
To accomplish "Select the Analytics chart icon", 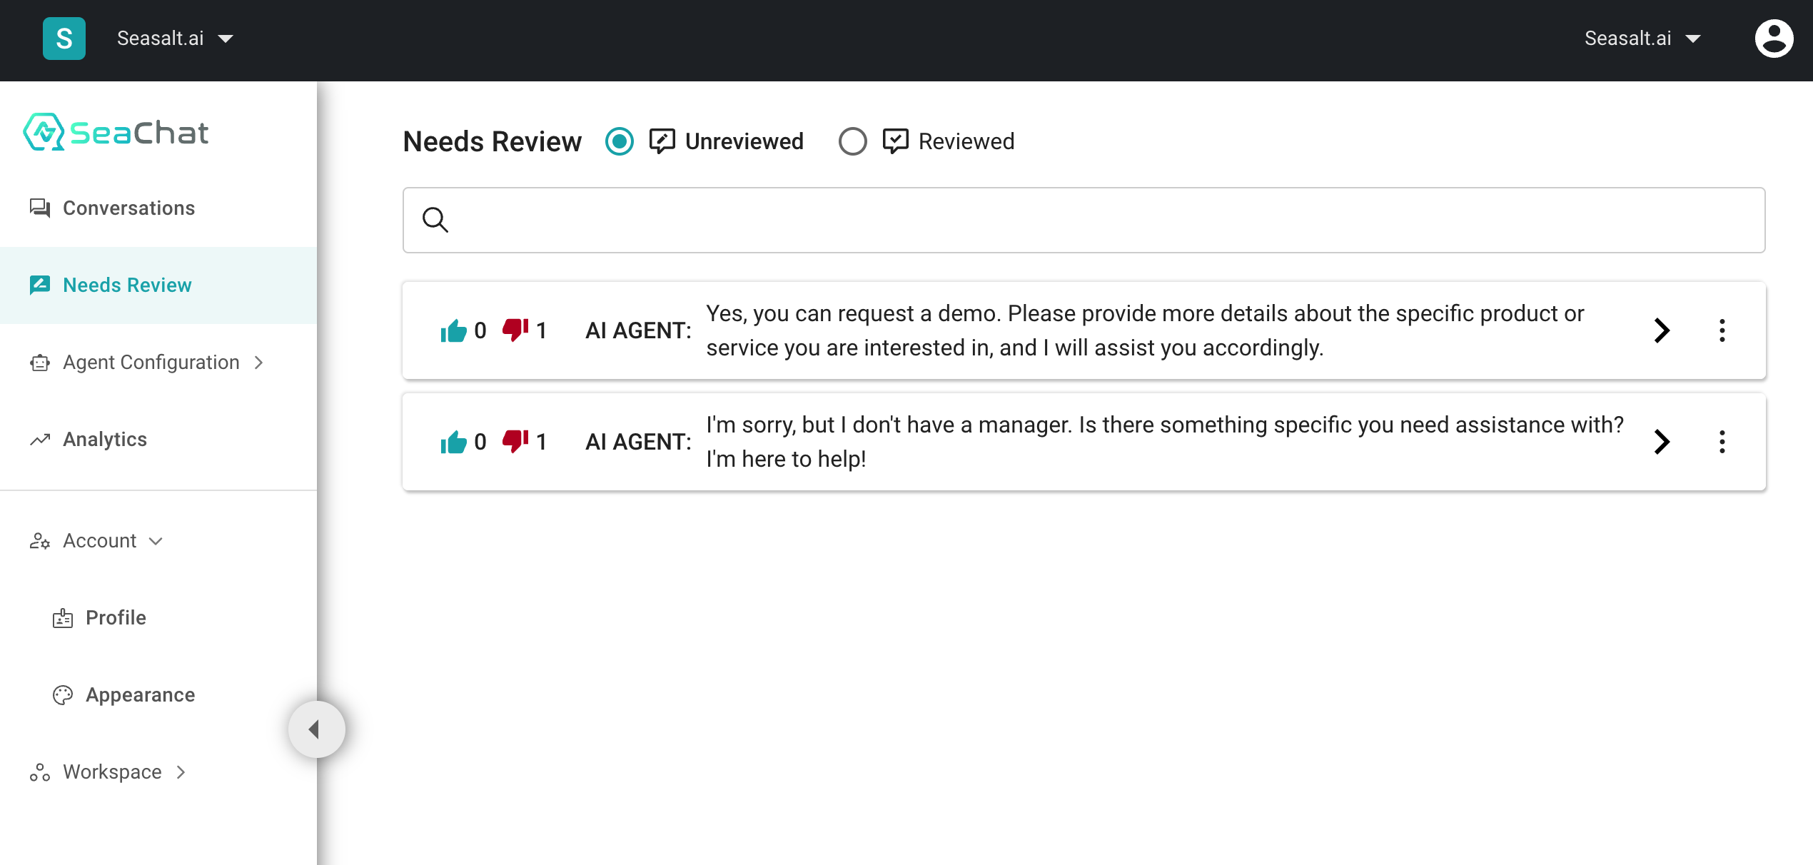I will tap(39, 440).
